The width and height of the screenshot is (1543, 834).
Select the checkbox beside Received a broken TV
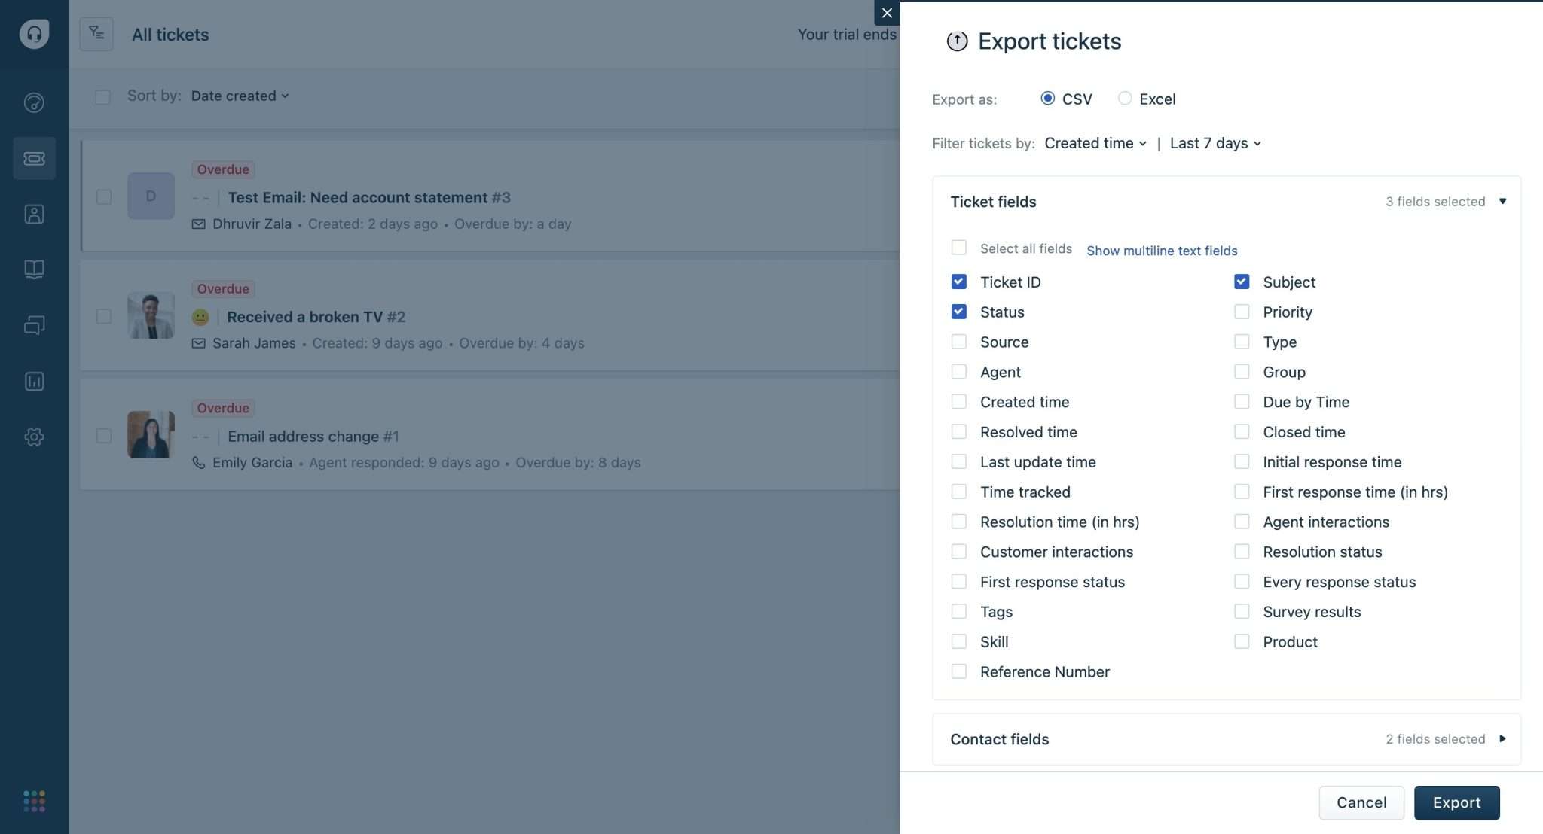103,317
